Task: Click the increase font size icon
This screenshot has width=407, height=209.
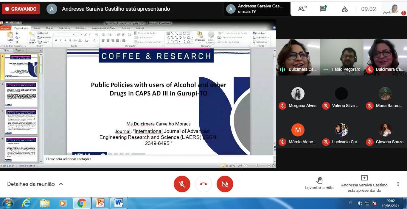Action: coord(86,35)
